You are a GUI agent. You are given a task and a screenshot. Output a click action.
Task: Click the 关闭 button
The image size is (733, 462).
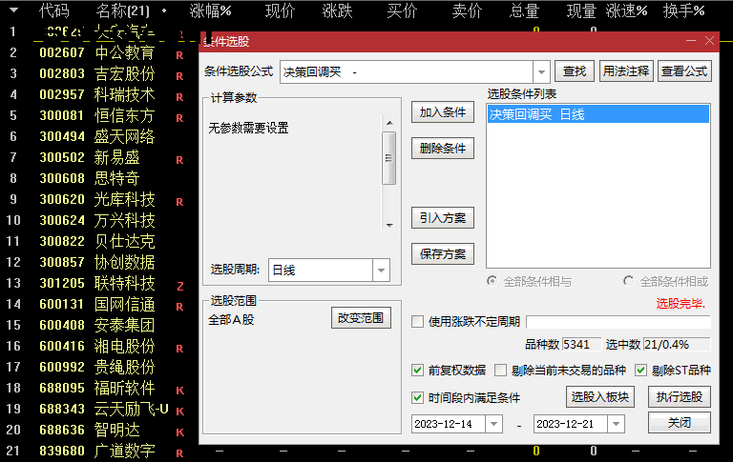tap(680, 422)
